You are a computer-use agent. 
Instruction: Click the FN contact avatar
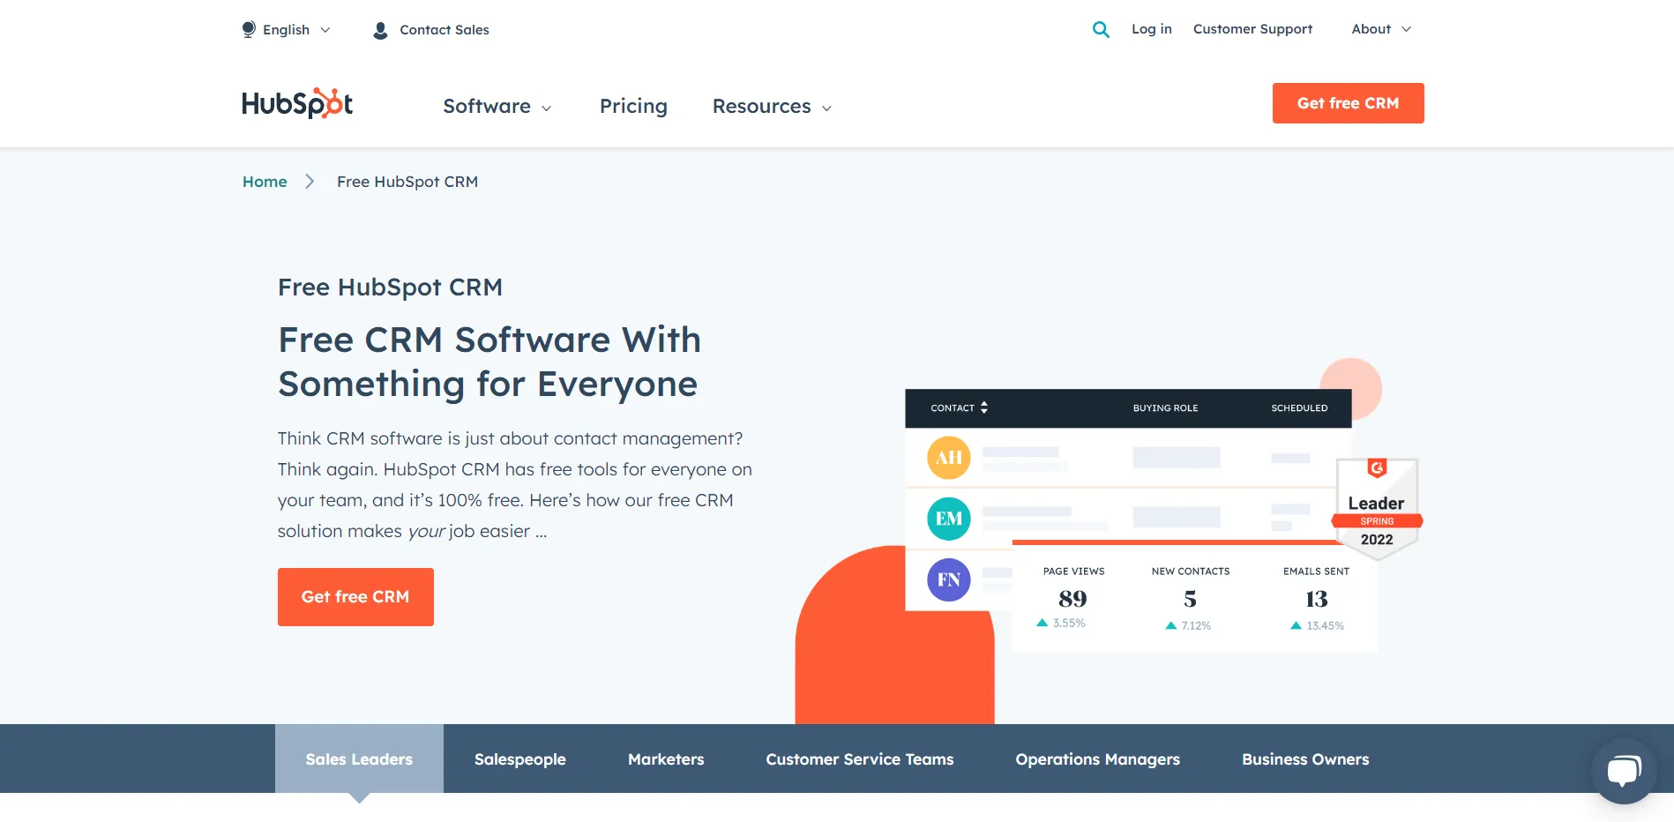click(949, 579)
